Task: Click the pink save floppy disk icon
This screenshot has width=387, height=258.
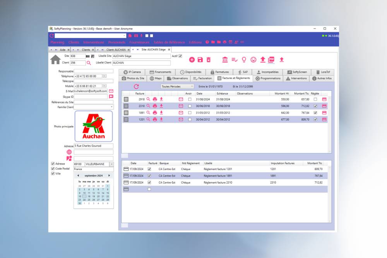Action: pyautogui.click(x=200, y=60)
